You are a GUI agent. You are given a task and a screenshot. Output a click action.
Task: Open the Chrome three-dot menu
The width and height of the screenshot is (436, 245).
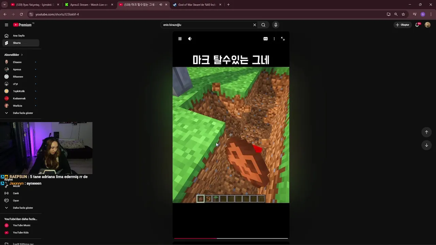tap(431, 14)
